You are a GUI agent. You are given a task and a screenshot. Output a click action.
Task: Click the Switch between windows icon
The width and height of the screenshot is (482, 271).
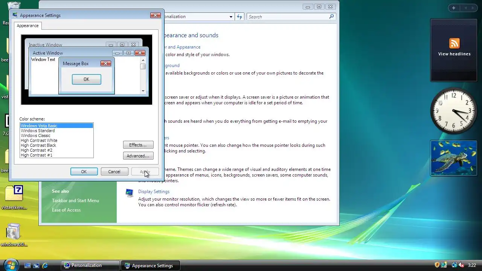click(36, 265)
